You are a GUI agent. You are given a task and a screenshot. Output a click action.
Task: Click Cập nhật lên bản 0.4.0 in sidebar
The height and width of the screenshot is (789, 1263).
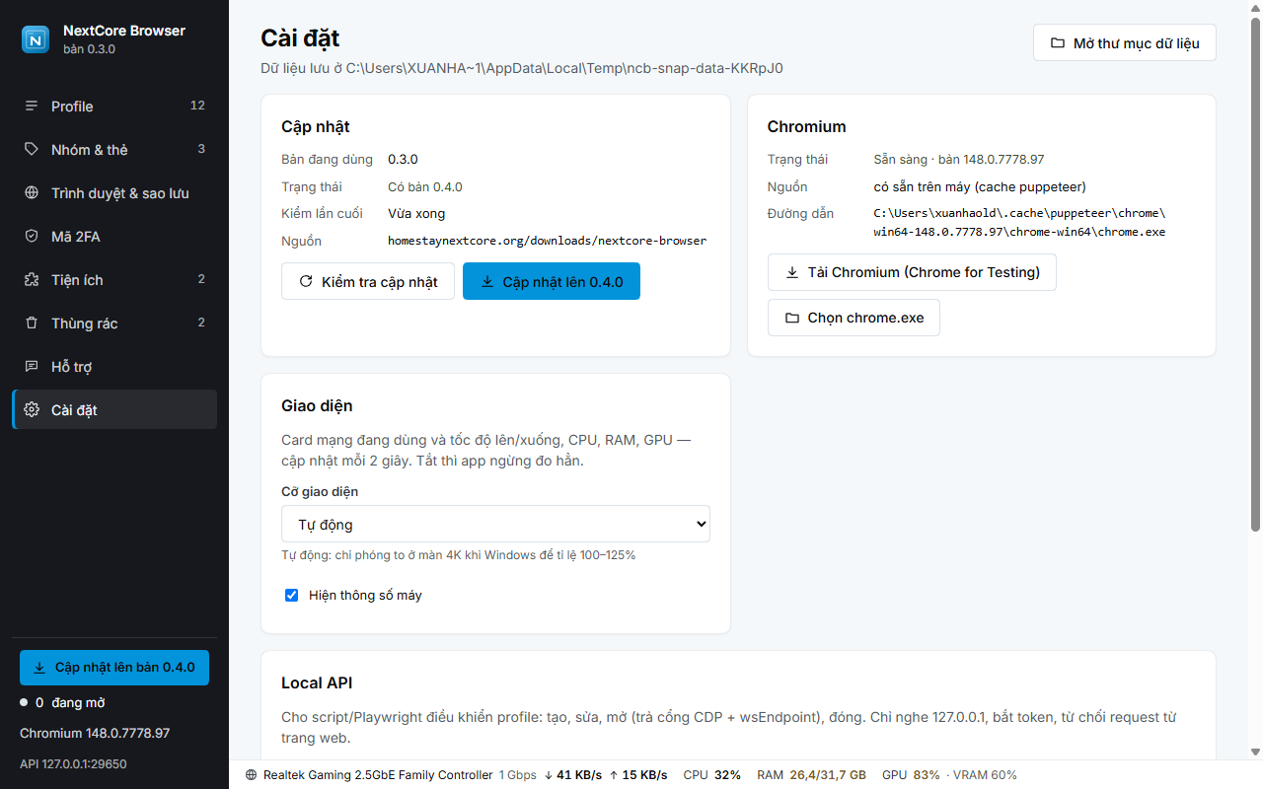tap(114, 668)
